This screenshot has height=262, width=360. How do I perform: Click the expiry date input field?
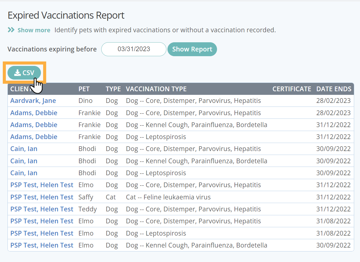pos(134,49)
